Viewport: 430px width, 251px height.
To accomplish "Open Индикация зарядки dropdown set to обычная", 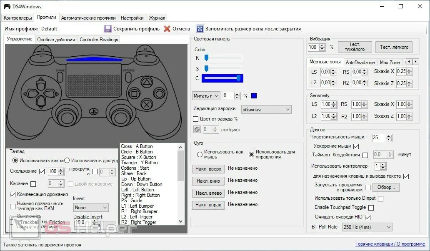I will coord(266,110).
